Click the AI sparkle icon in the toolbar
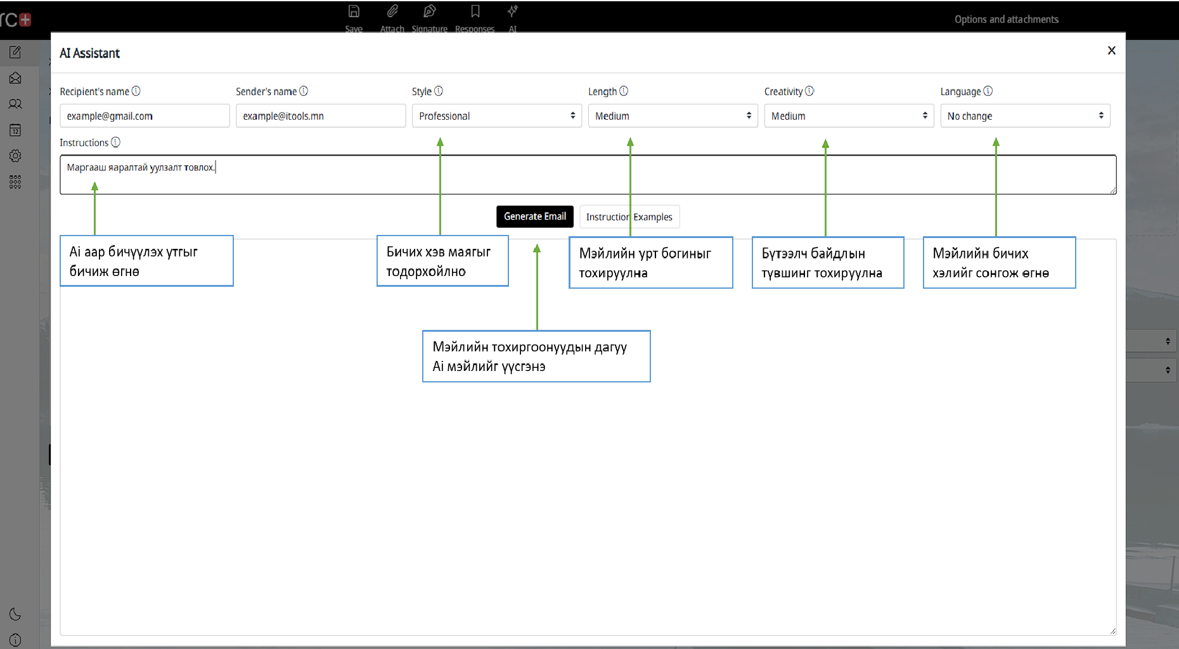Screen dimensions: 1179x649 coord(513,11)
